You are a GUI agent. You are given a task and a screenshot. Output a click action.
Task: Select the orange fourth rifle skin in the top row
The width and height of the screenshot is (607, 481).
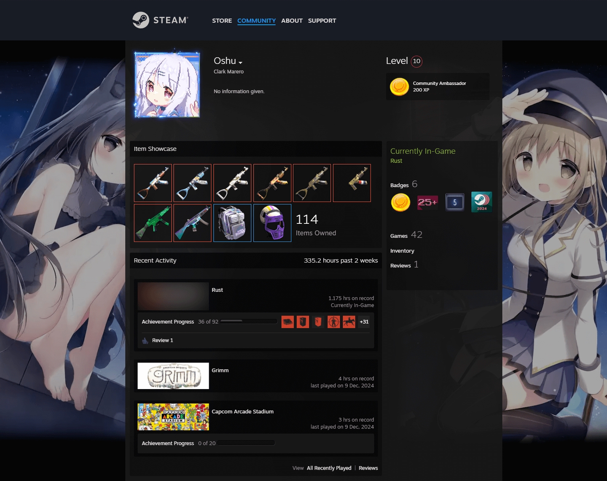pos(272,183)
